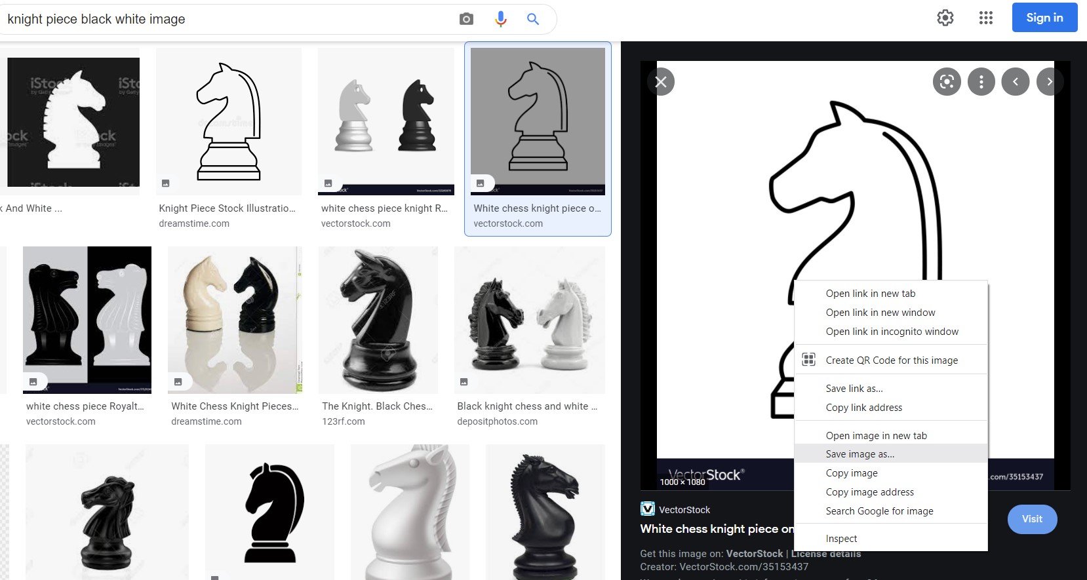Click White chess knight piece on preview heading
The height and width of the screenshot is (580, 1087).
tap(717, 529)
